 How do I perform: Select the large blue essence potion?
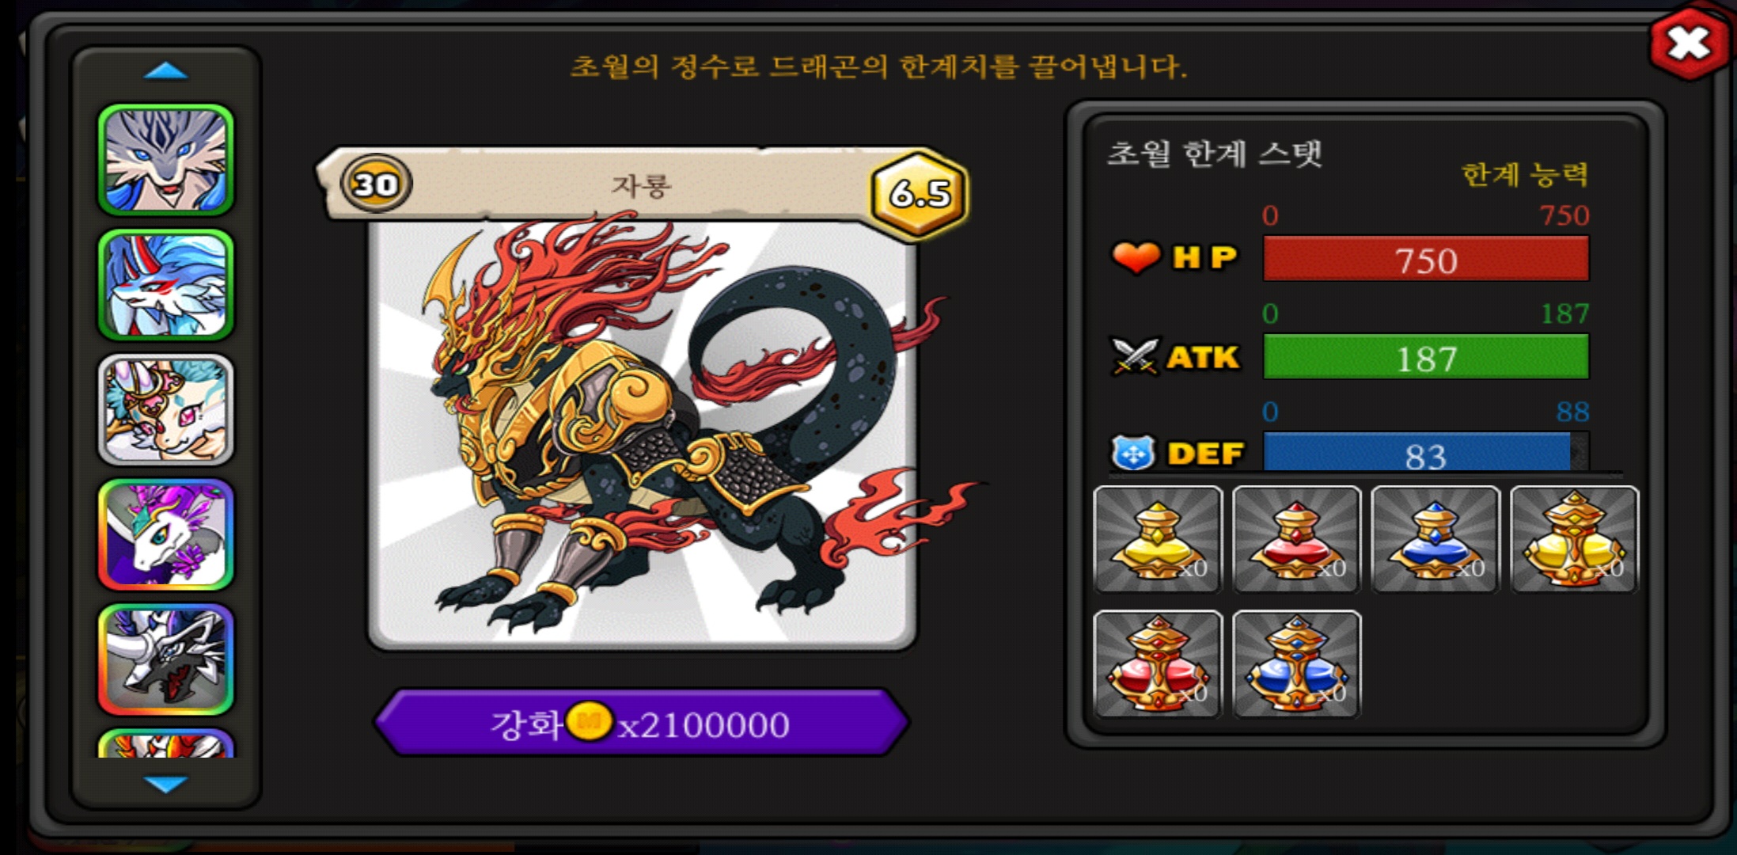1296,664
